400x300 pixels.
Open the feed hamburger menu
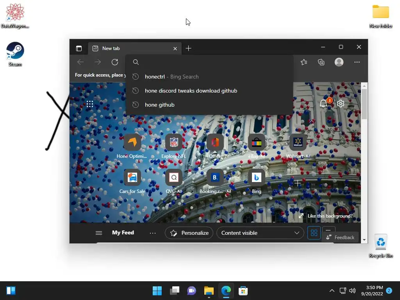(99, 233)
